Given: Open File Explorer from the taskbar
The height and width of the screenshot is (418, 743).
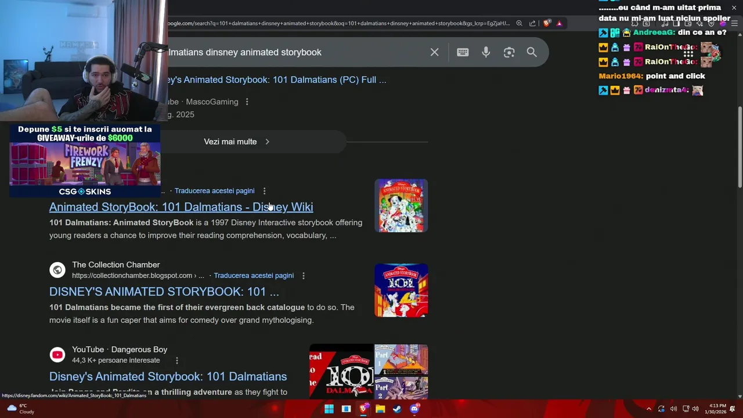Looking at the screenshot, I should tap(380, 409).
